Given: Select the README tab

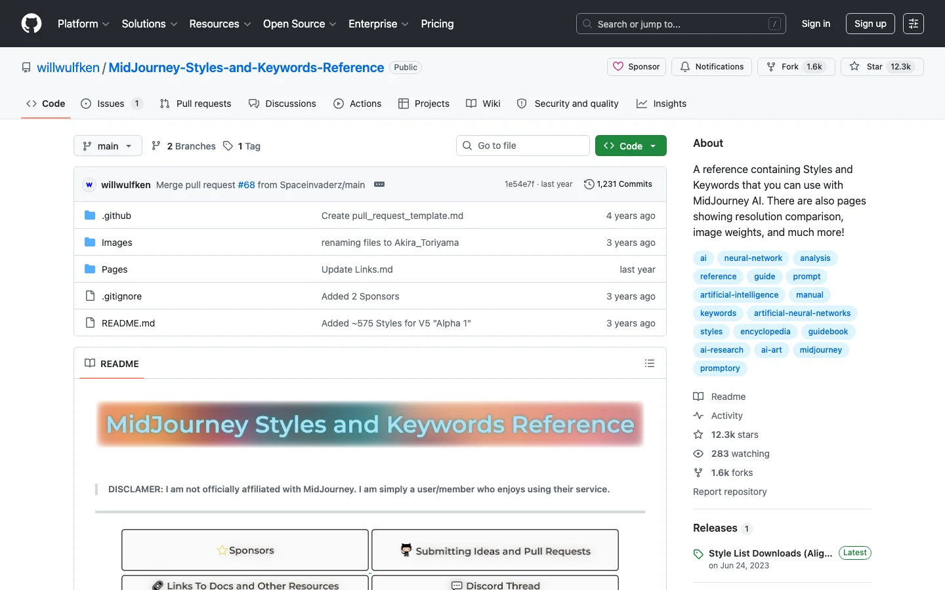Looking at the screenshot, I should (x=112, y=364).
